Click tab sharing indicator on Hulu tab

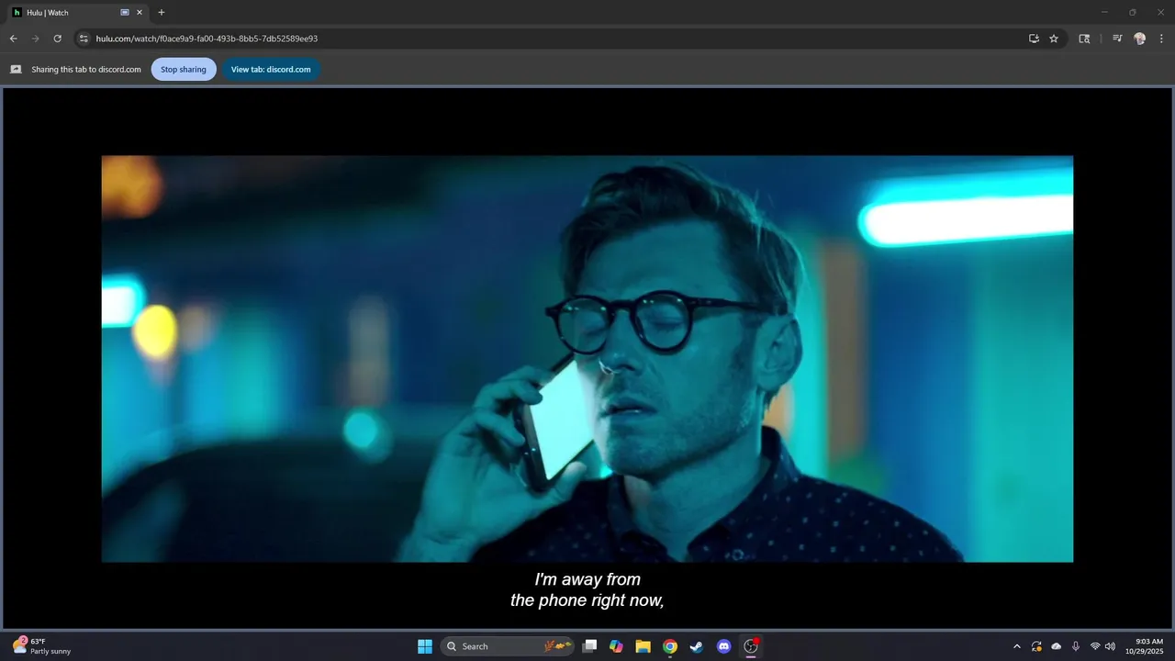click(125, 13)
